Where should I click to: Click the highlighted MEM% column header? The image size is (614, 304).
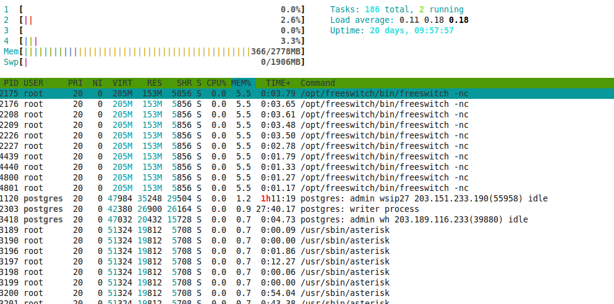pos(241,83)
